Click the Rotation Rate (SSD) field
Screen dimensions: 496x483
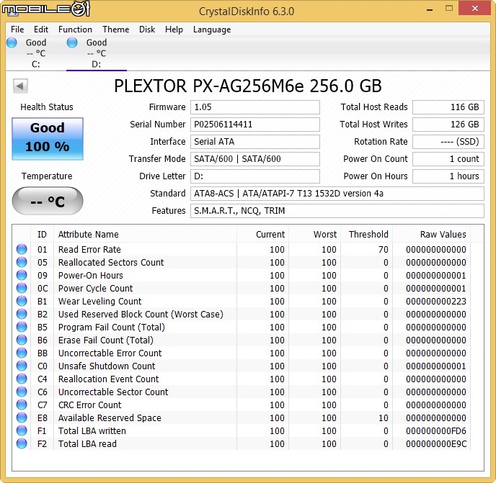click(x=448, y=142)
